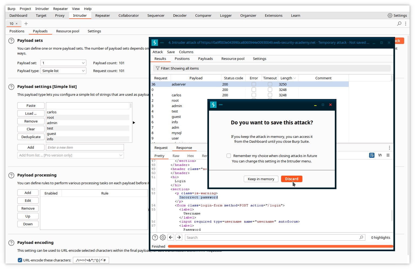Image resolution: width=415 pixels, height=269 pixels.
Task: Click Keep in memory button
Action: [261, 179]
